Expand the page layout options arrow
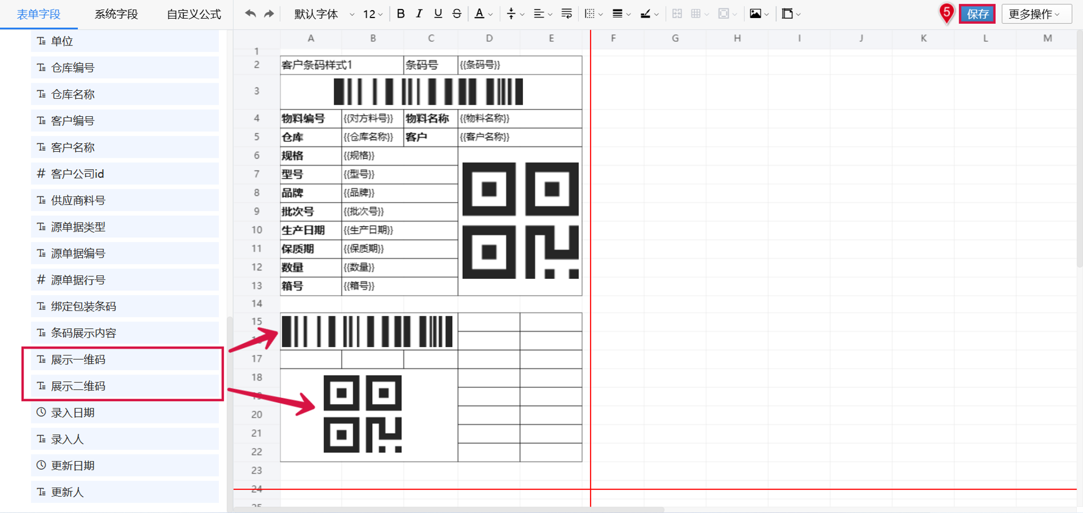 pyautogui.click(x=799, y=14)
